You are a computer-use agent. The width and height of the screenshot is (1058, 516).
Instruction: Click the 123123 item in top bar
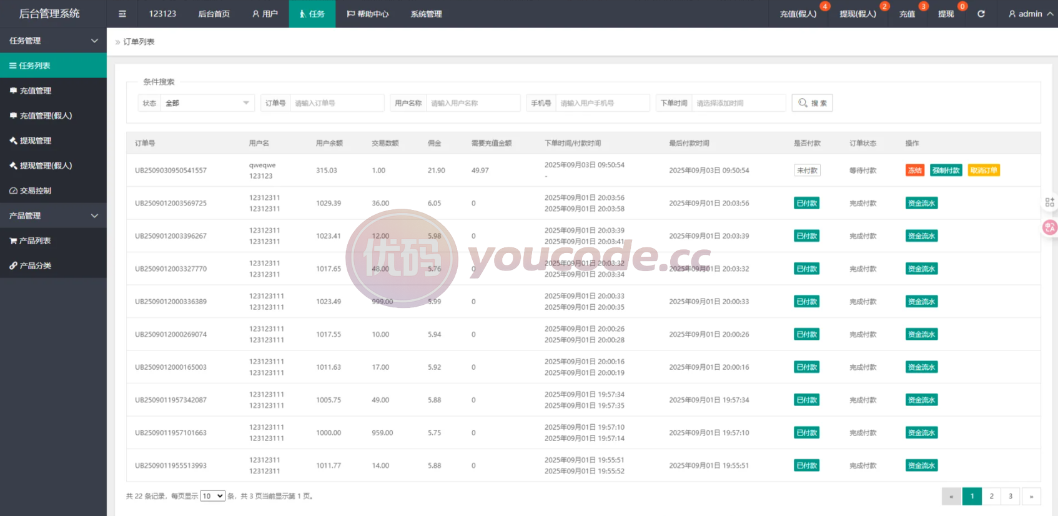pos(162,14)
